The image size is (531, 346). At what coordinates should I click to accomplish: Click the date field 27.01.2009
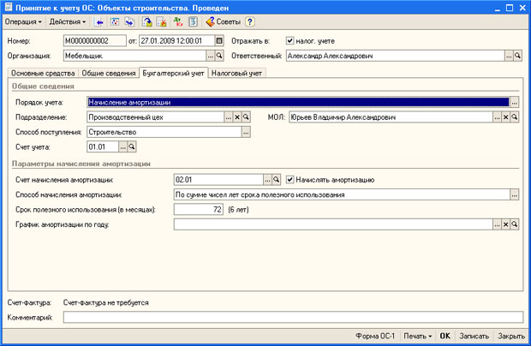coord(176,41)
